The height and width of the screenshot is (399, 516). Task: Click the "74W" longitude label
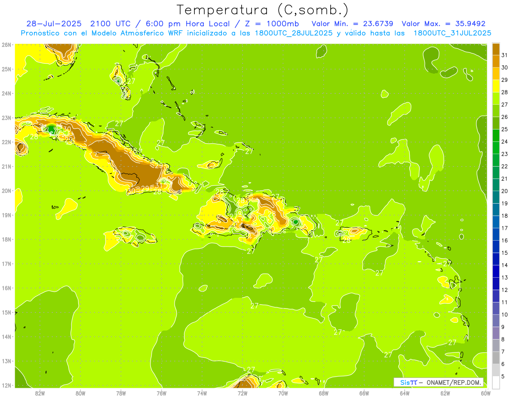(202, 393)
